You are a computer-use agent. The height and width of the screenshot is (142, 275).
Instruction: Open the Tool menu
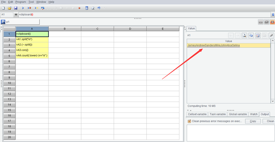point(31,2)
